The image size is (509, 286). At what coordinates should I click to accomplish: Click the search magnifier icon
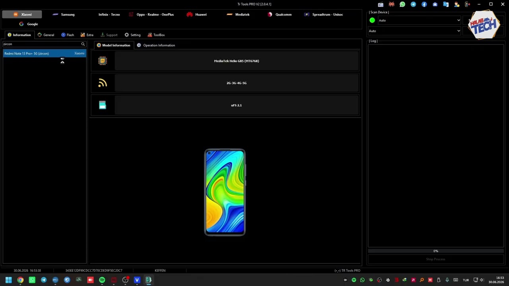pos(83,44)
